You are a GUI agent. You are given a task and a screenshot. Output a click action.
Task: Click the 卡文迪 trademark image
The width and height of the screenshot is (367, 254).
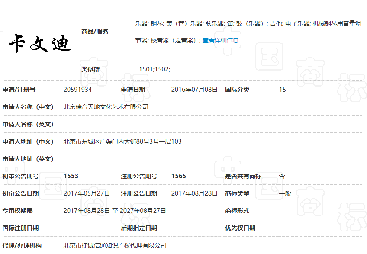40,43
